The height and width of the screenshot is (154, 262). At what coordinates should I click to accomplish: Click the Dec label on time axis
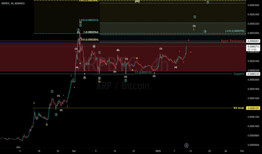pos(74,151)
